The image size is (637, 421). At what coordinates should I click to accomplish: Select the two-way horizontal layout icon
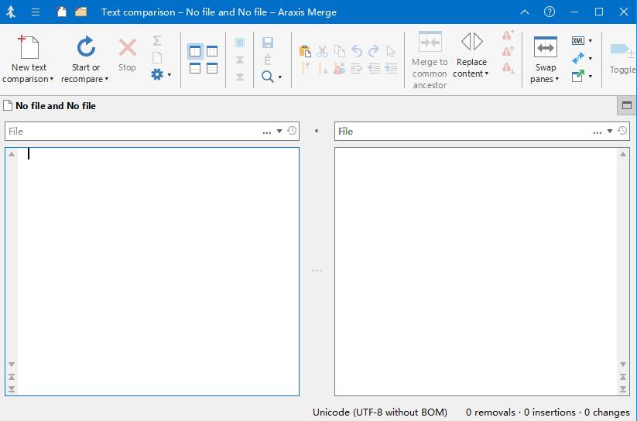pyautogui.click(x=195, y=68)
